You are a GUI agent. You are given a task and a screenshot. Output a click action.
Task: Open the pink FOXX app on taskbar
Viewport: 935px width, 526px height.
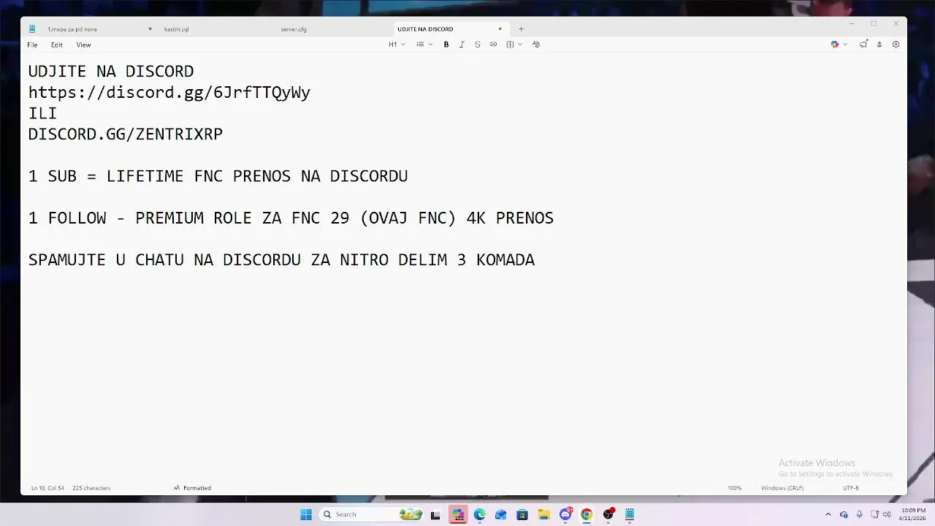458,514
